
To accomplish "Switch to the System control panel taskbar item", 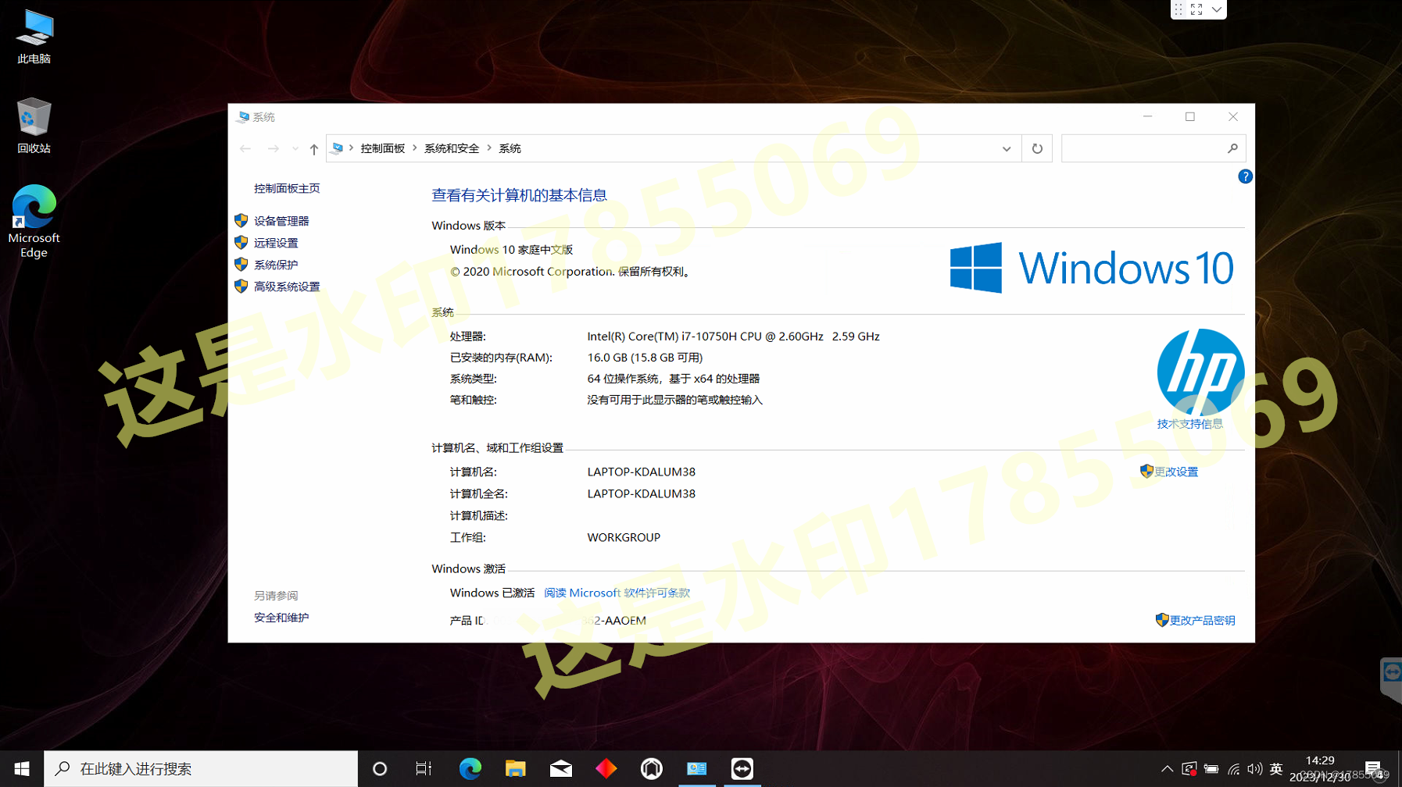I will click(697, 769).
